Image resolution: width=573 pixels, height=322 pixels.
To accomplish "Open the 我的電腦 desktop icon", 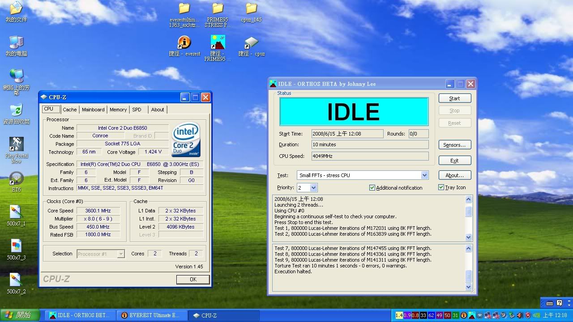I will tap(16, 46).
